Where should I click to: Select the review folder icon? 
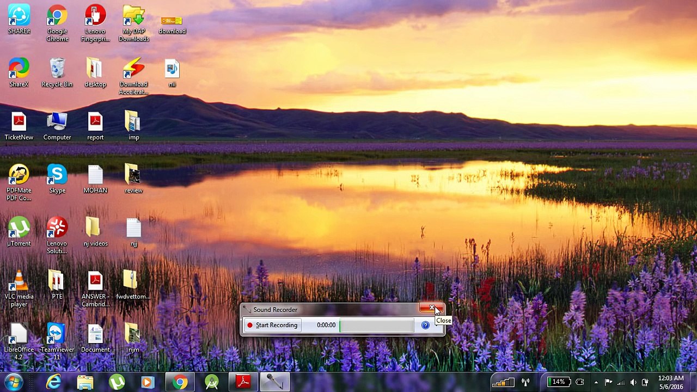coord(133,179)
